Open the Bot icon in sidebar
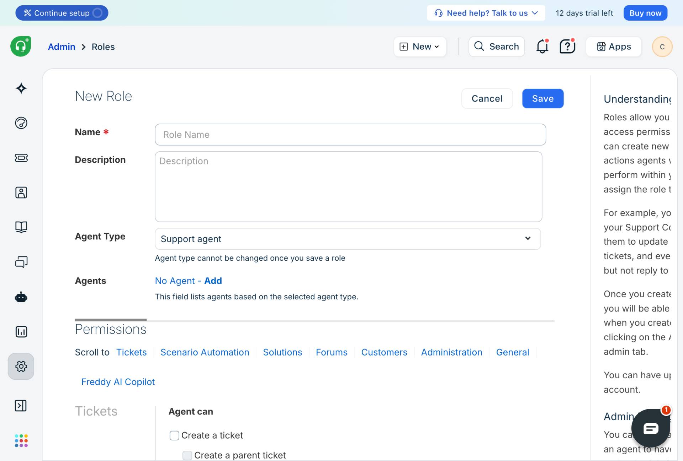 (21, 297)
